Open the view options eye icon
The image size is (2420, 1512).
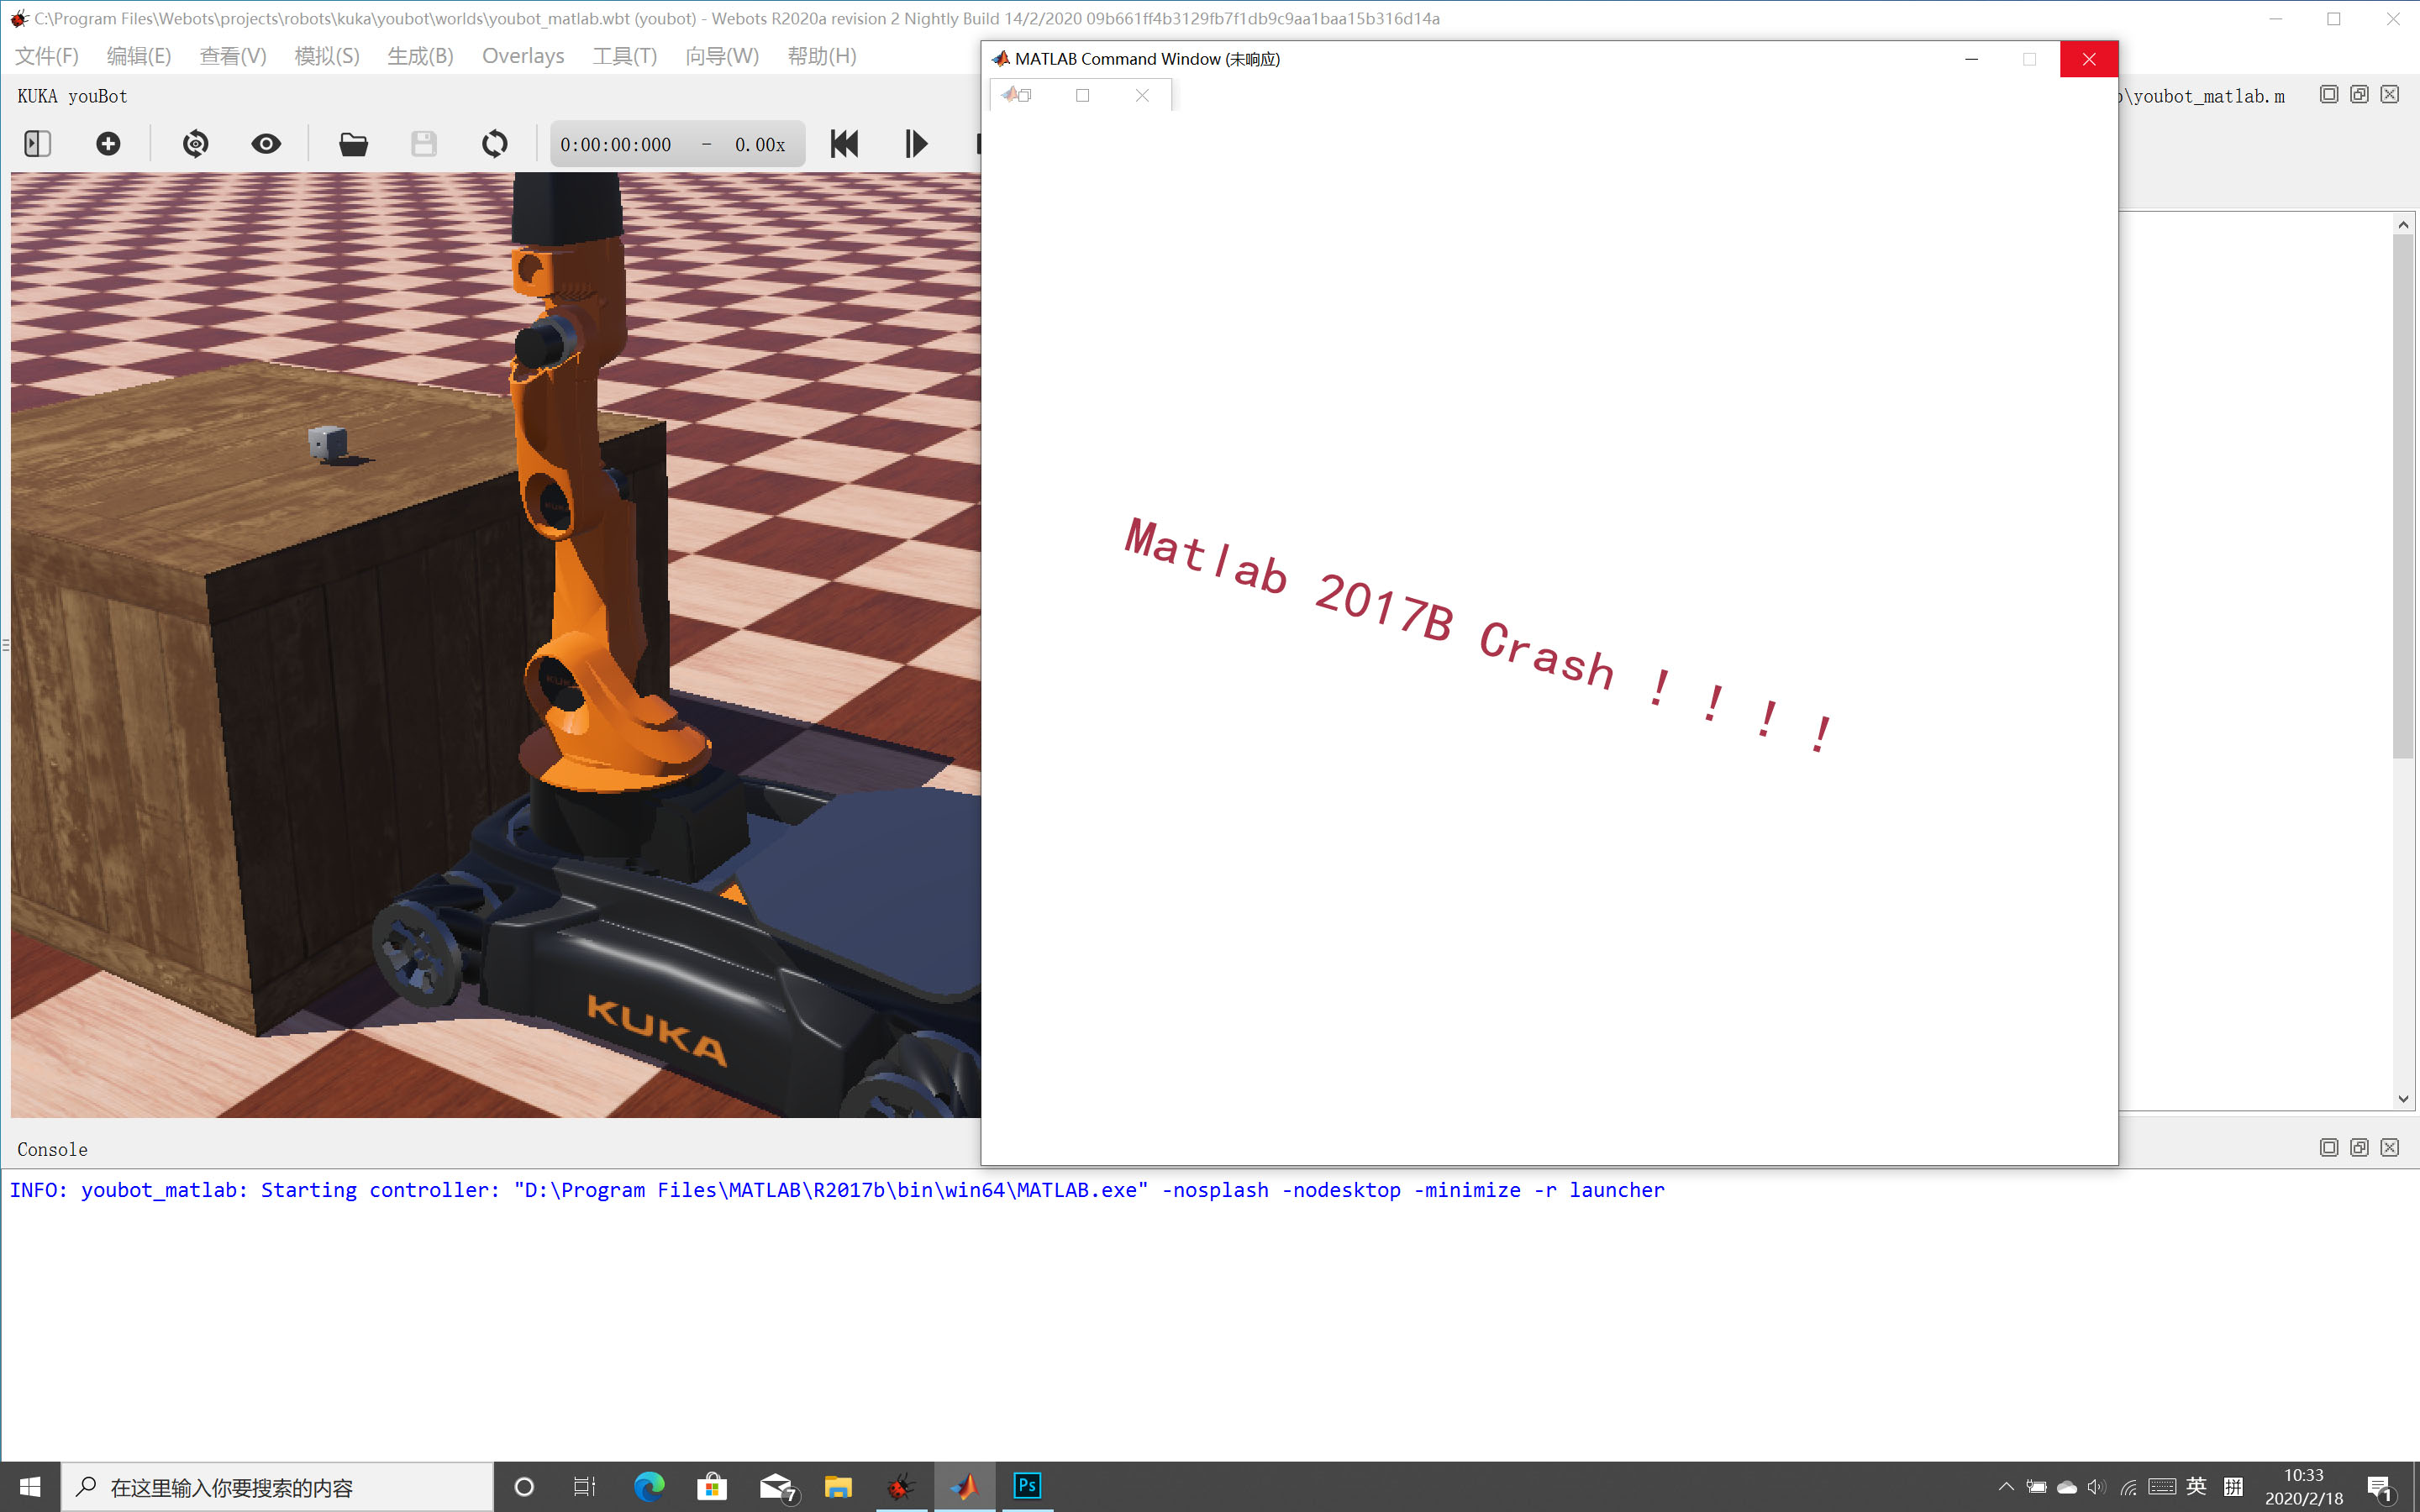coord(266,144)
